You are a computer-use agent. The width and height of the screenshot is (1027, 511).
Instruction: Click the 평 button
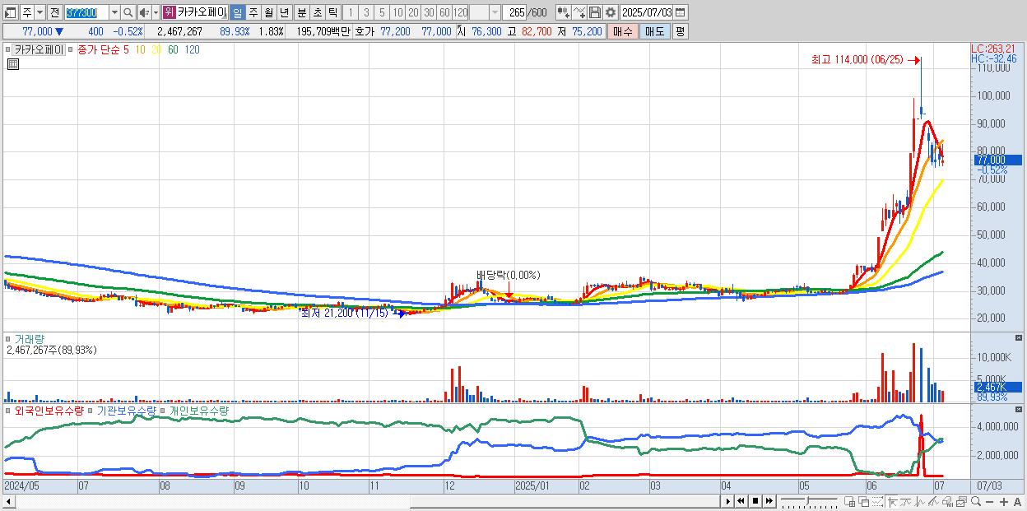pos(680,31)
